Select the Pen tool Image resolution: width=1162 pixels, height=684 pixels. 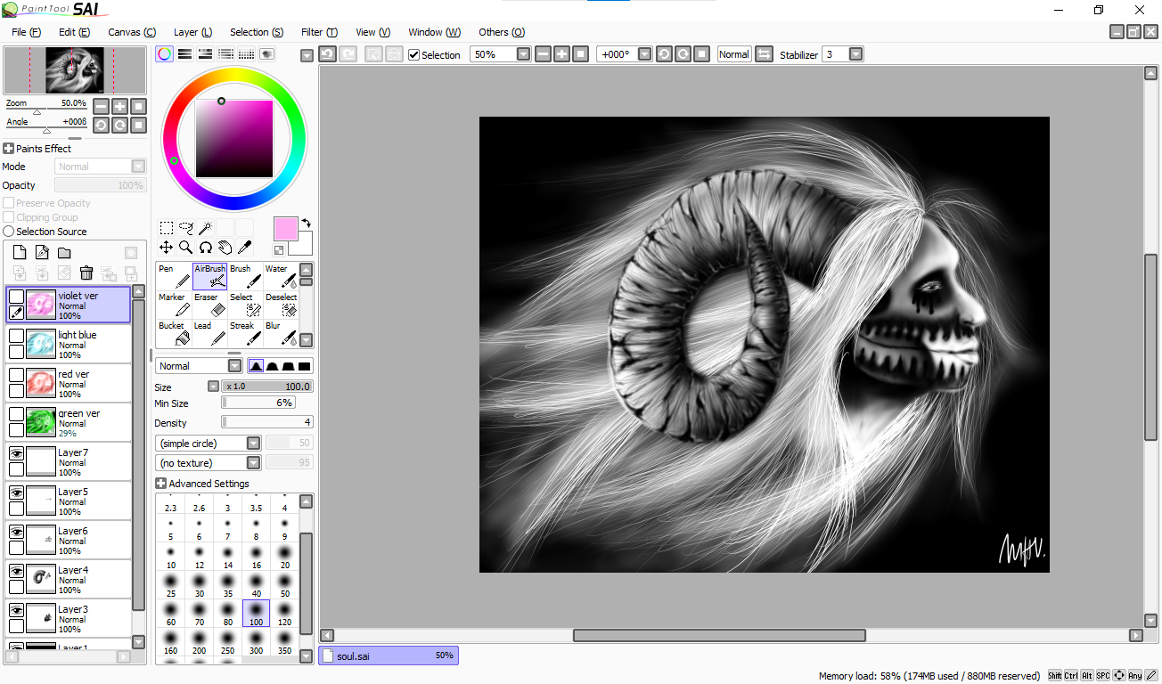(174, 276)
